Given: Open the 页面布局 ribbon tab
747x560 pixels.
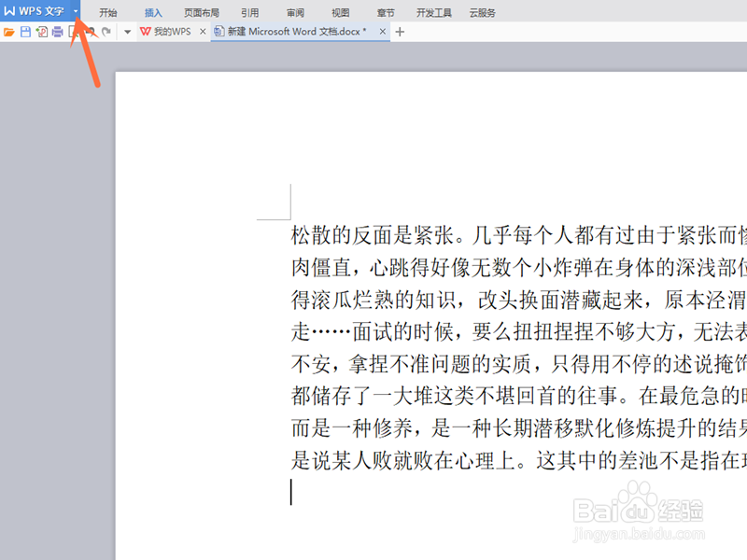Looking at the screenshot, I should point(202,13).
